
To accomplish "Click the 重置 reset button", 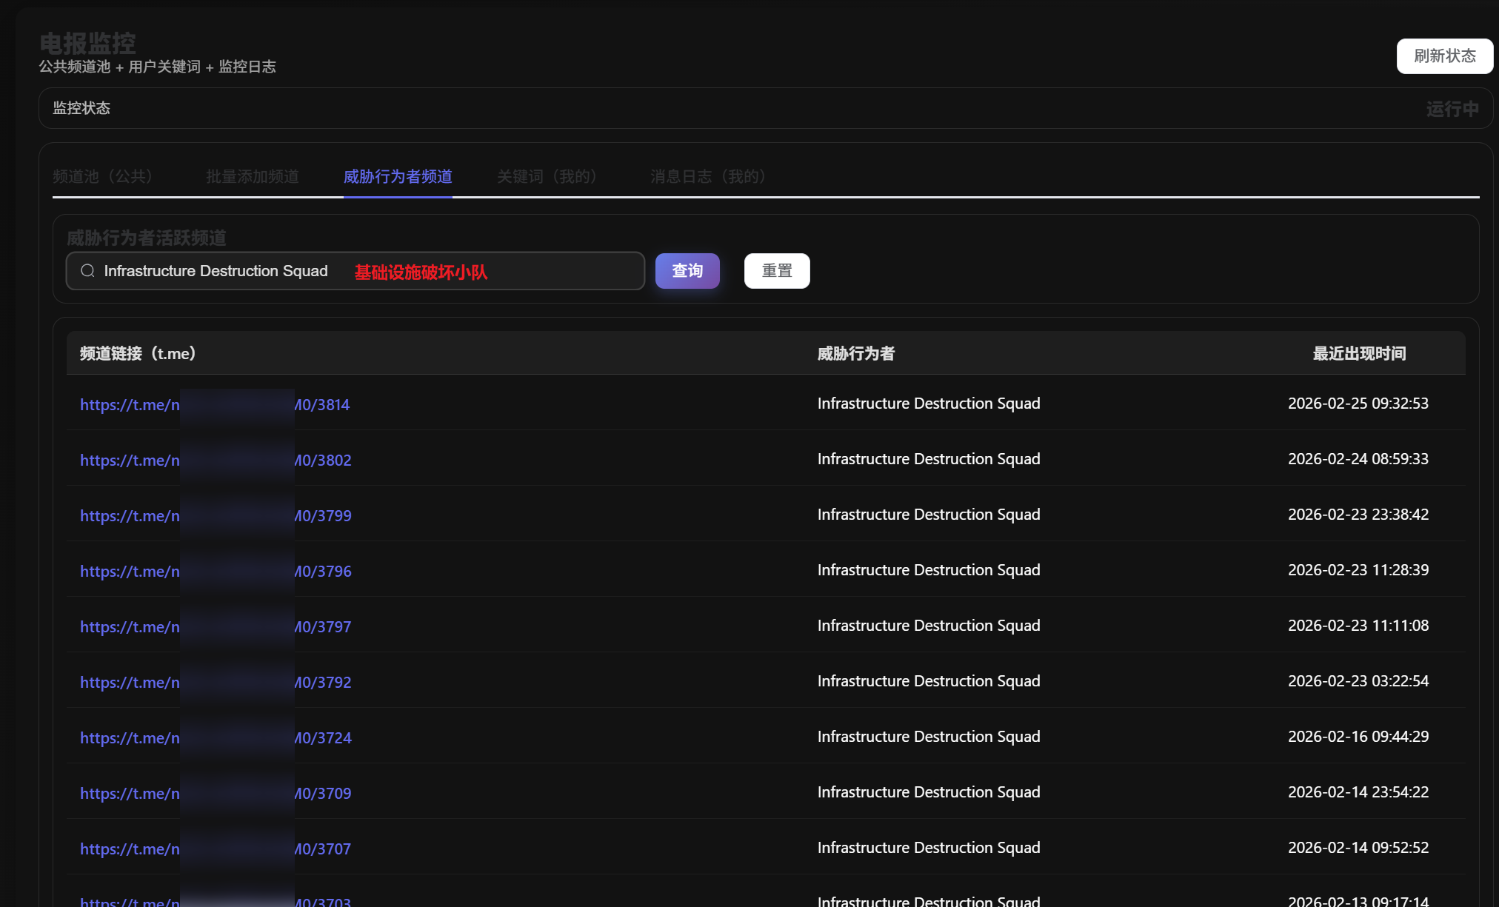I will [776, 271].
